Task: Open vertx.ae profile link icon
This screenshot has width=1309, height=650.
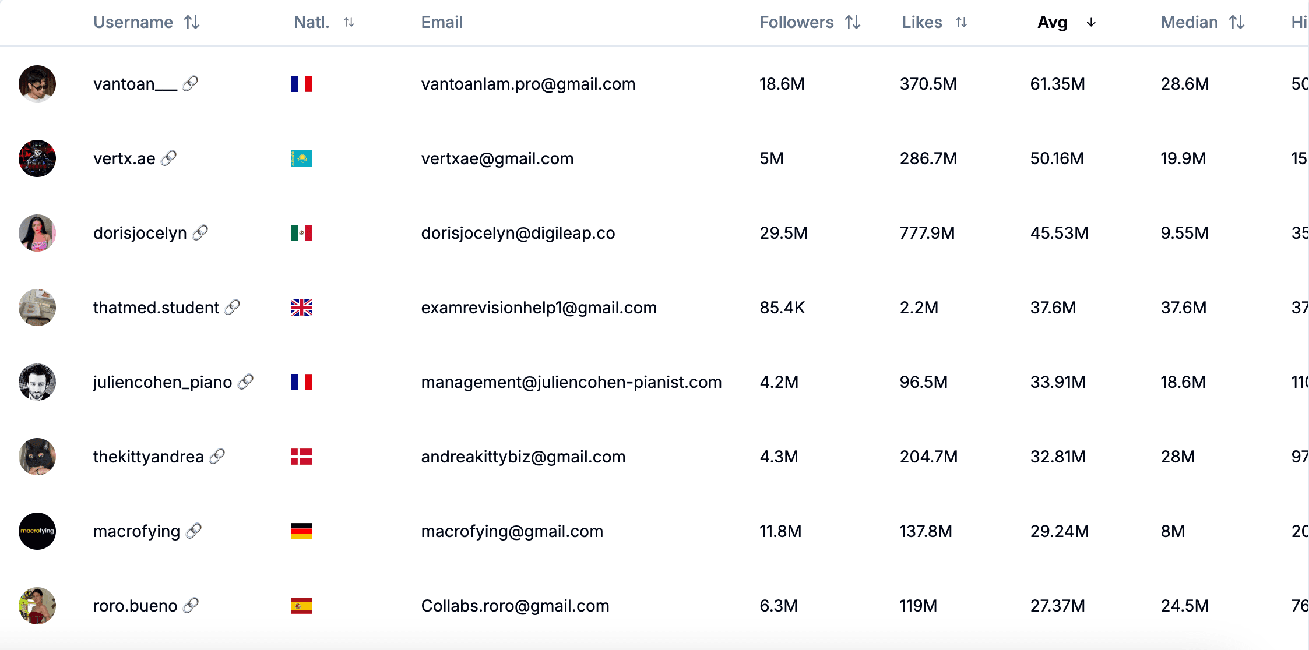Action: [168, 158]
